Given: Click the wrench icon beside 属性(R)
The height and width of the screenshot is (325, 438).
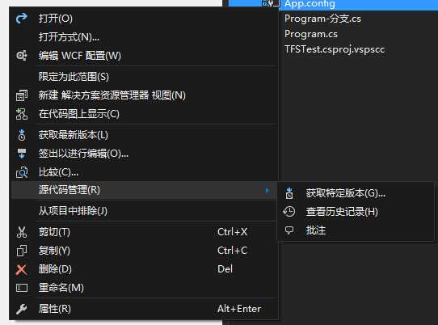Looking at the screenshot, I should tap(21, 309).
